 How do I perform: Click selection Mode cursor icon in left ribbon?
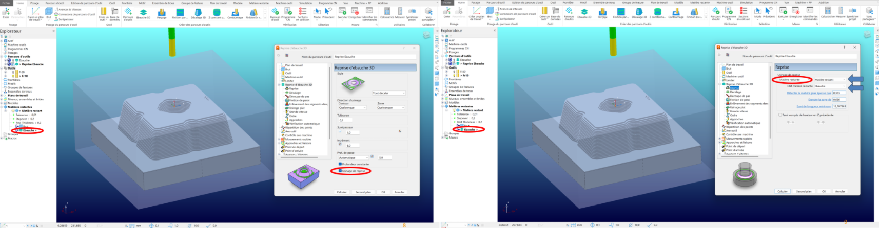[x=317, y=13]
